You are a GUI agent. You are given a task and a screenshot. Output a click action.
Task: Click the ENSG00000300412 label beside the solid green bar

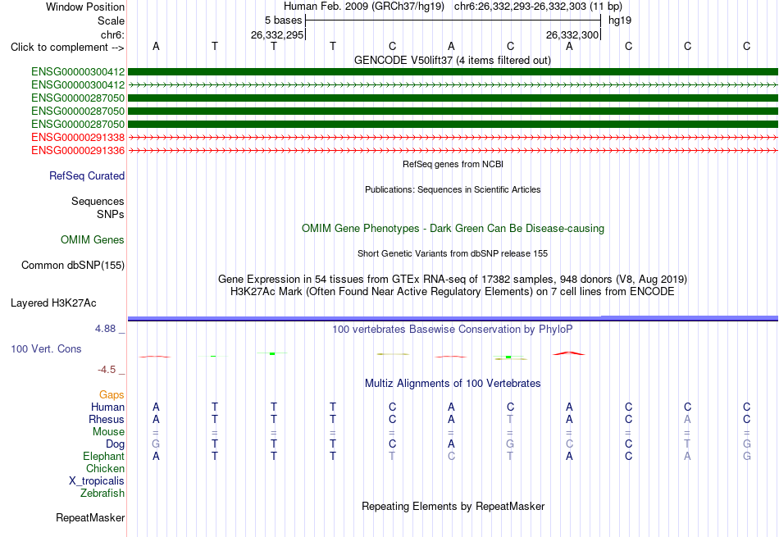pyautogui.click(x=78, y=72)
